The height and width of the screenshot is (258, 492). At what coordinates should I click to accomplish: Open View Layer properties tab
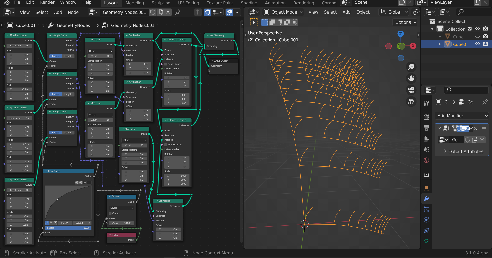pos(426,138)
